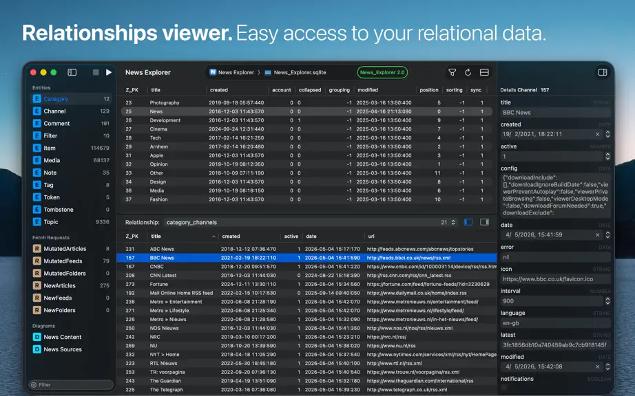Toggle the left sidebar icon
The image size is (635, 396).
click(x=72, y=72)
